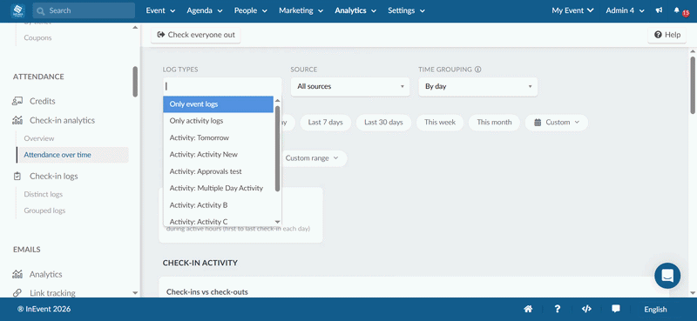
Task: Click the main page scrollbar thumb
Action: pos(693,85)
